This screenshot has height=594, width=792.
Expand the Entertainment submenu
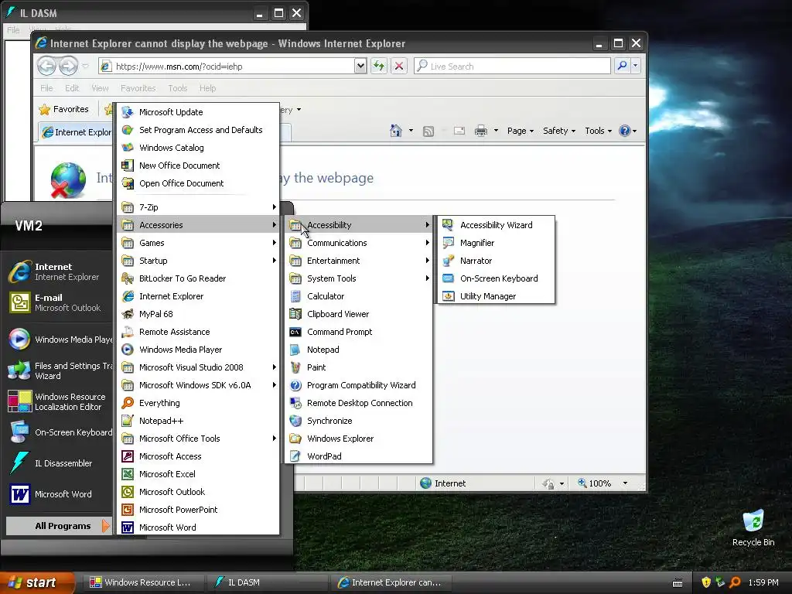click(x=359, y=261)
